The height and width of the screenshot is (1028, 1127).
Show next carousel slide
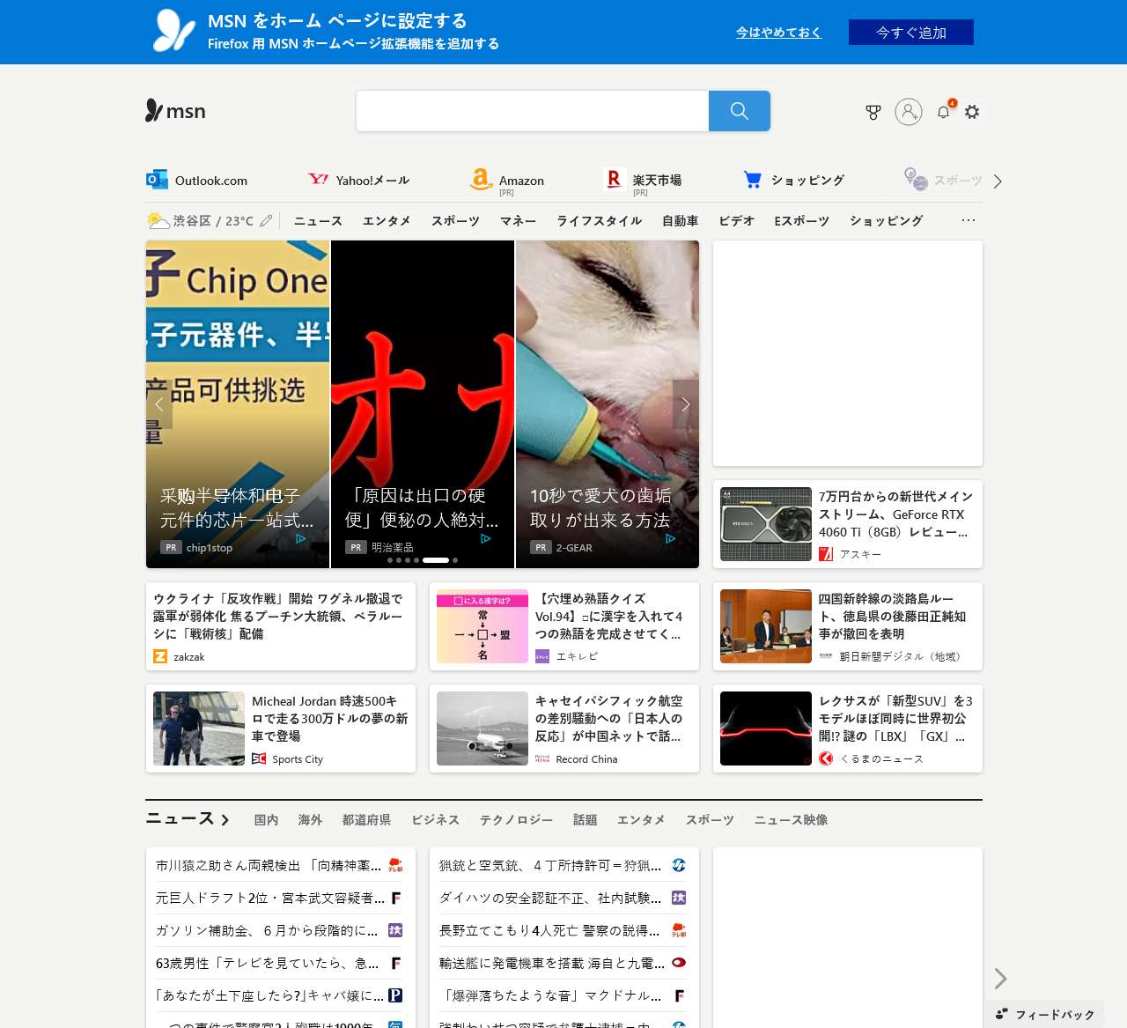[686, 404]
